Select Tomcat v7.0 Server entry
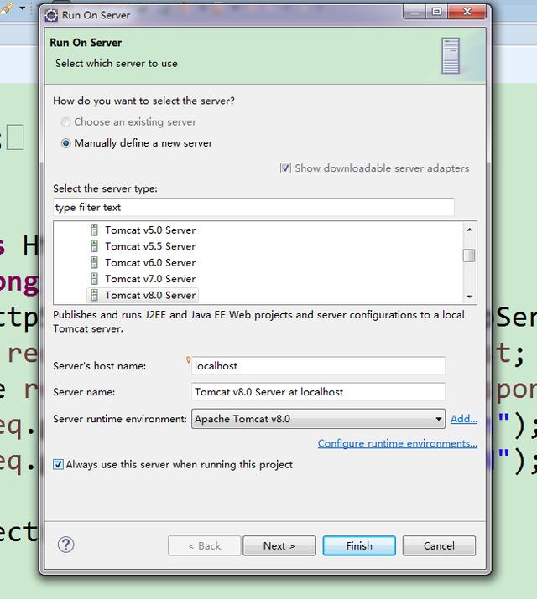Image resolution: width=537 pixels, height=599 pixels. 150,278
